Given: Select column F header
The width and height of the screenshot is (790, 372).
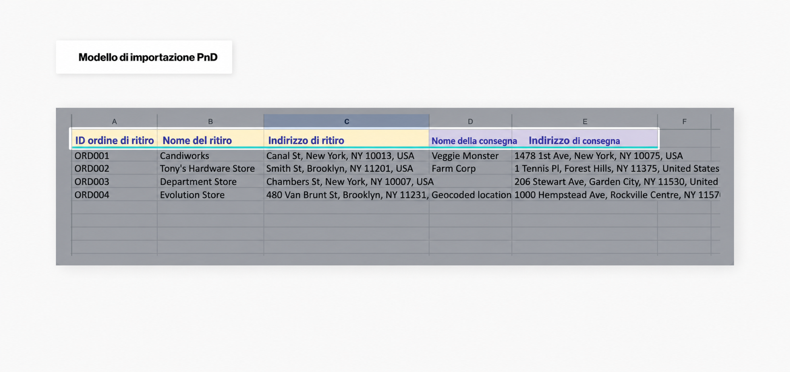Looking at the screenshot, I should [x=684, y=122].
